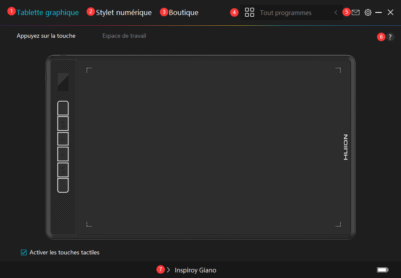Expand device list arrow beside Inspiroy Giano
Viewport: 401px width, 278px height.
point(168,270)
